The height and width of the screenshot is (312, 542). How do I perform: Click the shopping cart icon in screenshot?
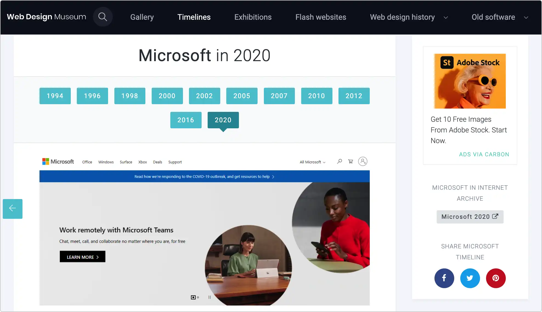351,161
